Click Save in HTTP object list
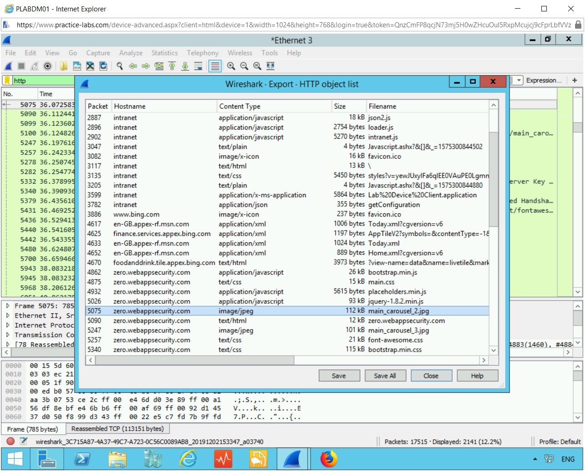 pyautogui.click(x=339, y=376)
